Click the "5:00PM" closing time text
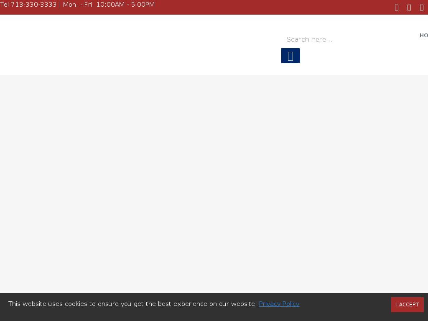The width and height of the screenshot is (428, 321). (143, 5)
